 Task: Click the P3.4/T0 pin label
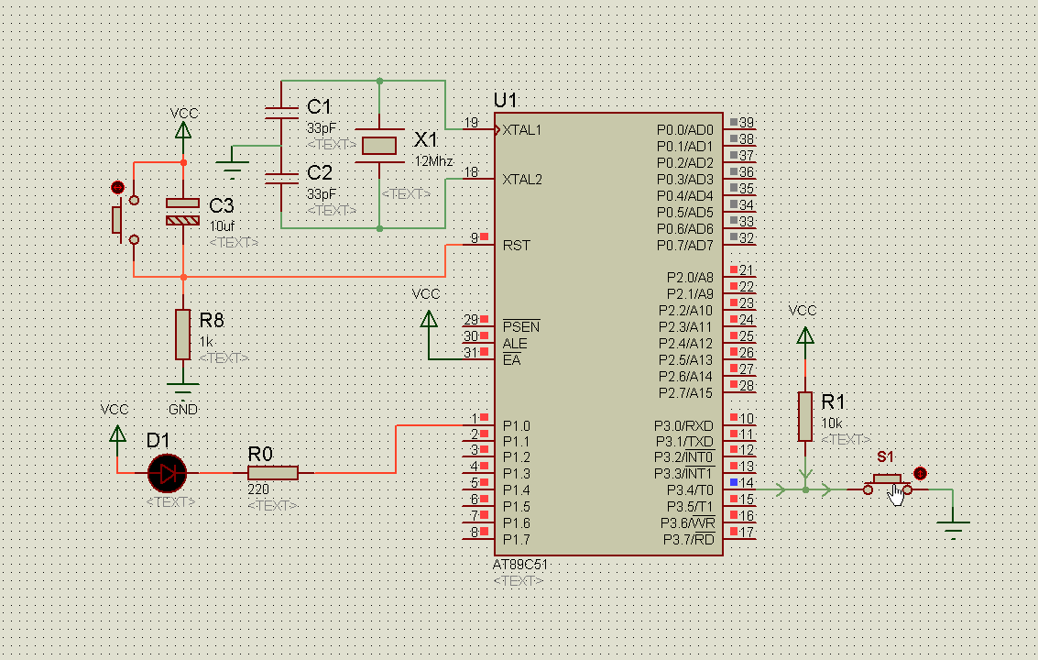(690, 490)
